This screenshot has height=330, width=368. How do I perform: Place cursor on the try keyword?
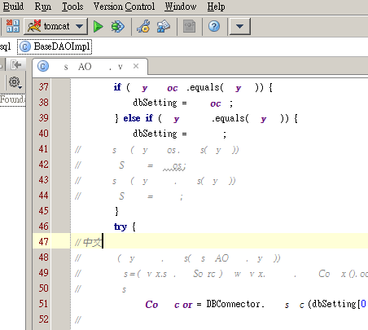[120, 227]
